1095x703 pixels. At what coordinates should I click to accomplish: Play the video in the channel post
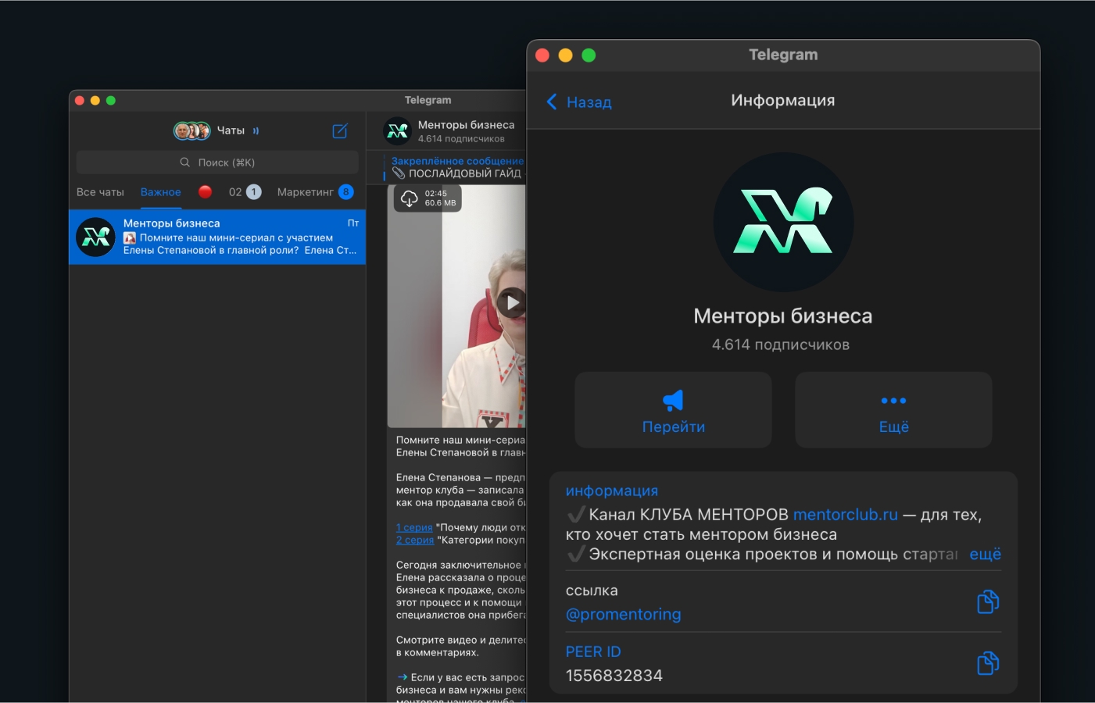click(x=511, y=302)
